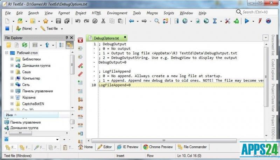Click the green refresh icon in File Explorer
This screenshot has height=160, width=280.
pyautogui.click(x=24, y=45)
